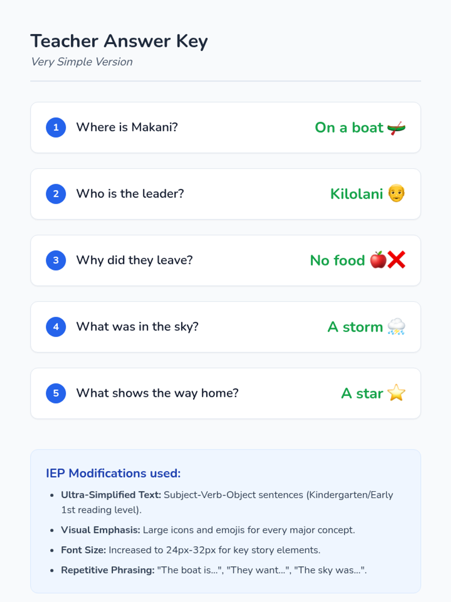Click the canoe emoji icon
The height and width of the screenshot is (602, 451).
tap(396, 128)
